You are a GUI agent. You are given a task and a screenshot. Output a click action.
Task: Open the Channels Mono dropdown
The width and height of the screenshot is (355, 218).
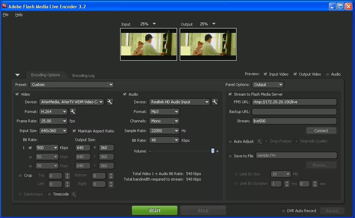pyautogui.click(x=164, y=121)
